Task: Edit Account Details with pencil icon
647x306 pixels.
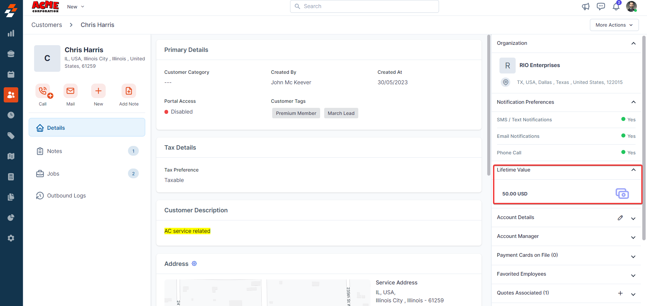Action: coord(620,218)
